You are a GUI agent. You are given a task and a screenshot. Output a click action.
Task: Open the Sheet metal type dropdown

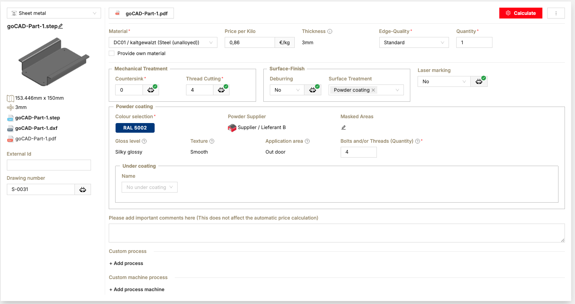tap(54, 13)
